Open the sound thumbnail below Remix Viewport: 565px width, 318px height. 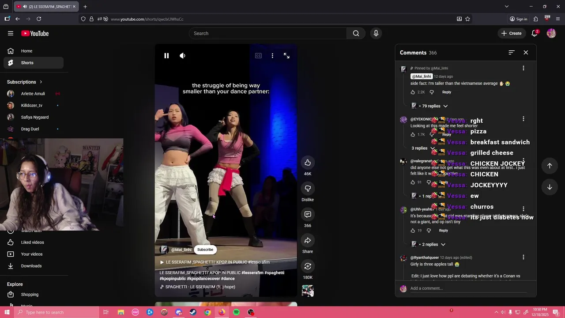point(308,291)
